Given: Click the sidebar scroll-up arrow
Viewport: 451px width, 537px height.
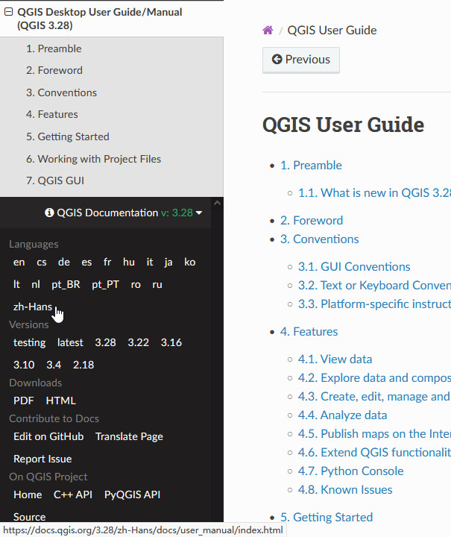Looking at the screenshot, I should [217, 203].
